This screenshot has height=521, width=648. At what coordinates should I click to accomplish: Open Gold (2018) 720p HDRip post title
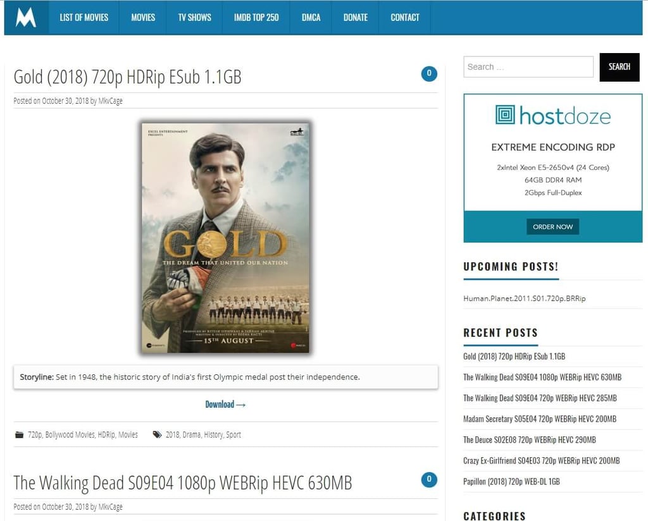(x=127, y=77)
